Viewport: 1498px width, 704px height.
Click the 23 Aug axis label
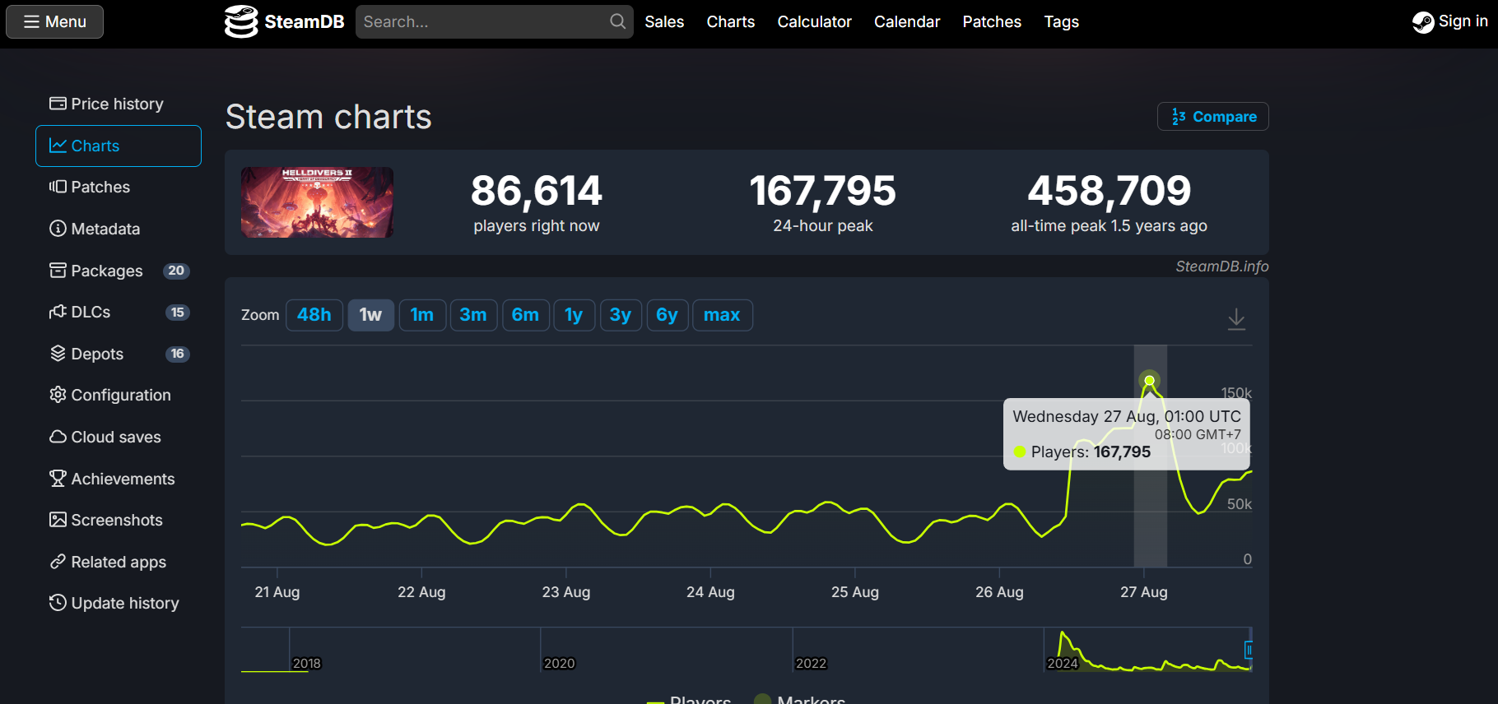point(566,591)
